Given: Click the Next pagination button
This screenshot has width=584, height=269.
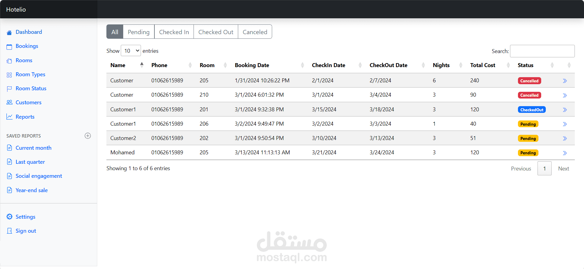Looking at the screenshot, I should 564,169.
